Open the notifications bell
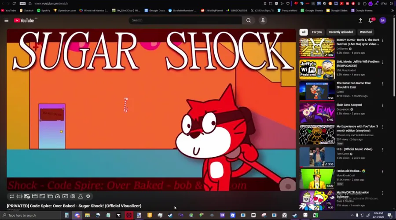The image size is (396, 220). [x=370, y=20]
